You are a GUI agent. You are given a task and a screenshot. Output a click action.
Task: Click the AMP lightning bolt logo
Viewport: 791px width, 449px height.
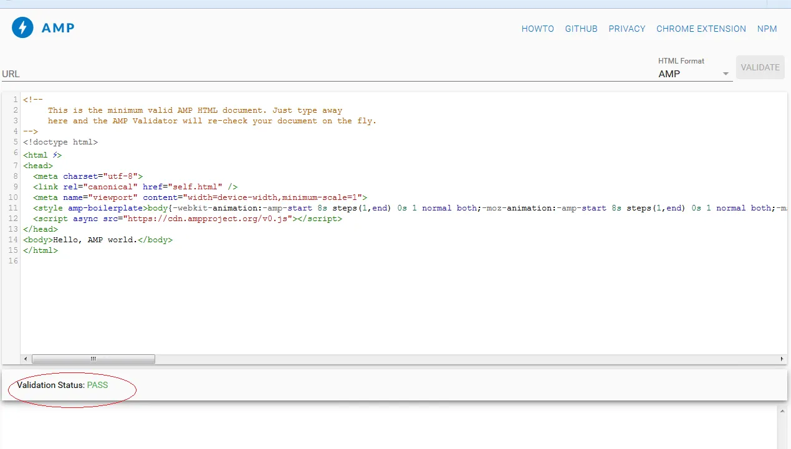22,27
